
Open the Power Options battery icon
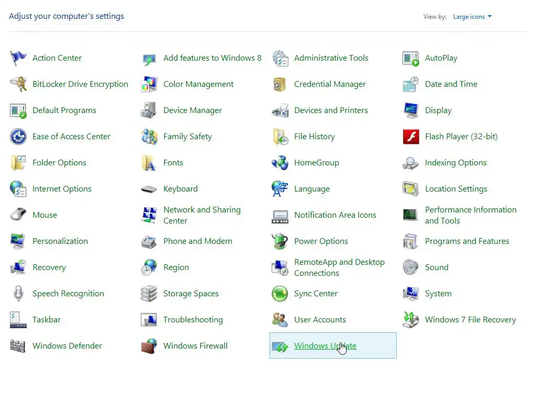point(280,241)
